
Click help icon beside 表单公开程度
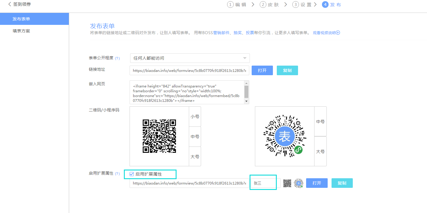coord(117,58)
